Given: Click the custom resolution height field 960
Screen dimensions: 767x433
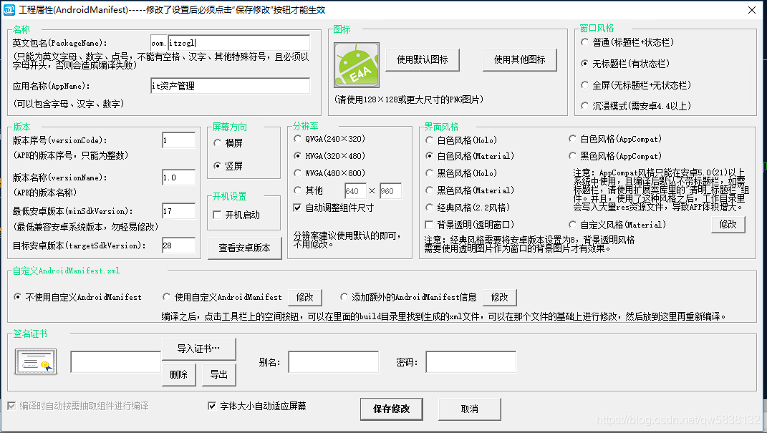Looking at the screenshot, I should point(390,191).
